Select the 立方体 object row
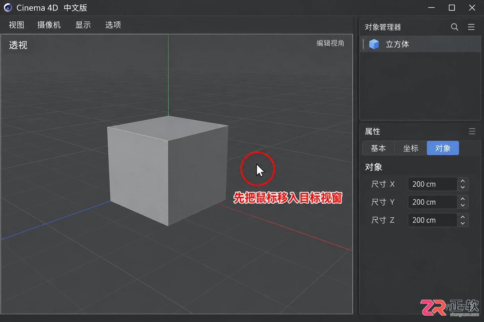Image resolution: width=484 pixels, height=322 pixels. [x=420, y=44]
